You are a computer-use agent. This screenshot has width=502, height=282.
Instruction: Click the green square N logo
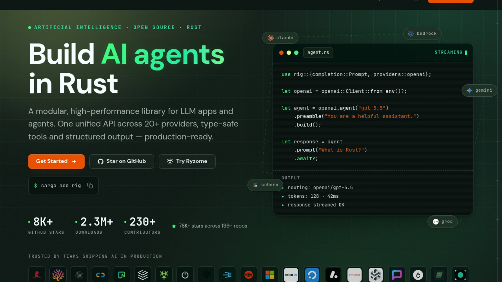pyautogui.click(x=122, y=275)
